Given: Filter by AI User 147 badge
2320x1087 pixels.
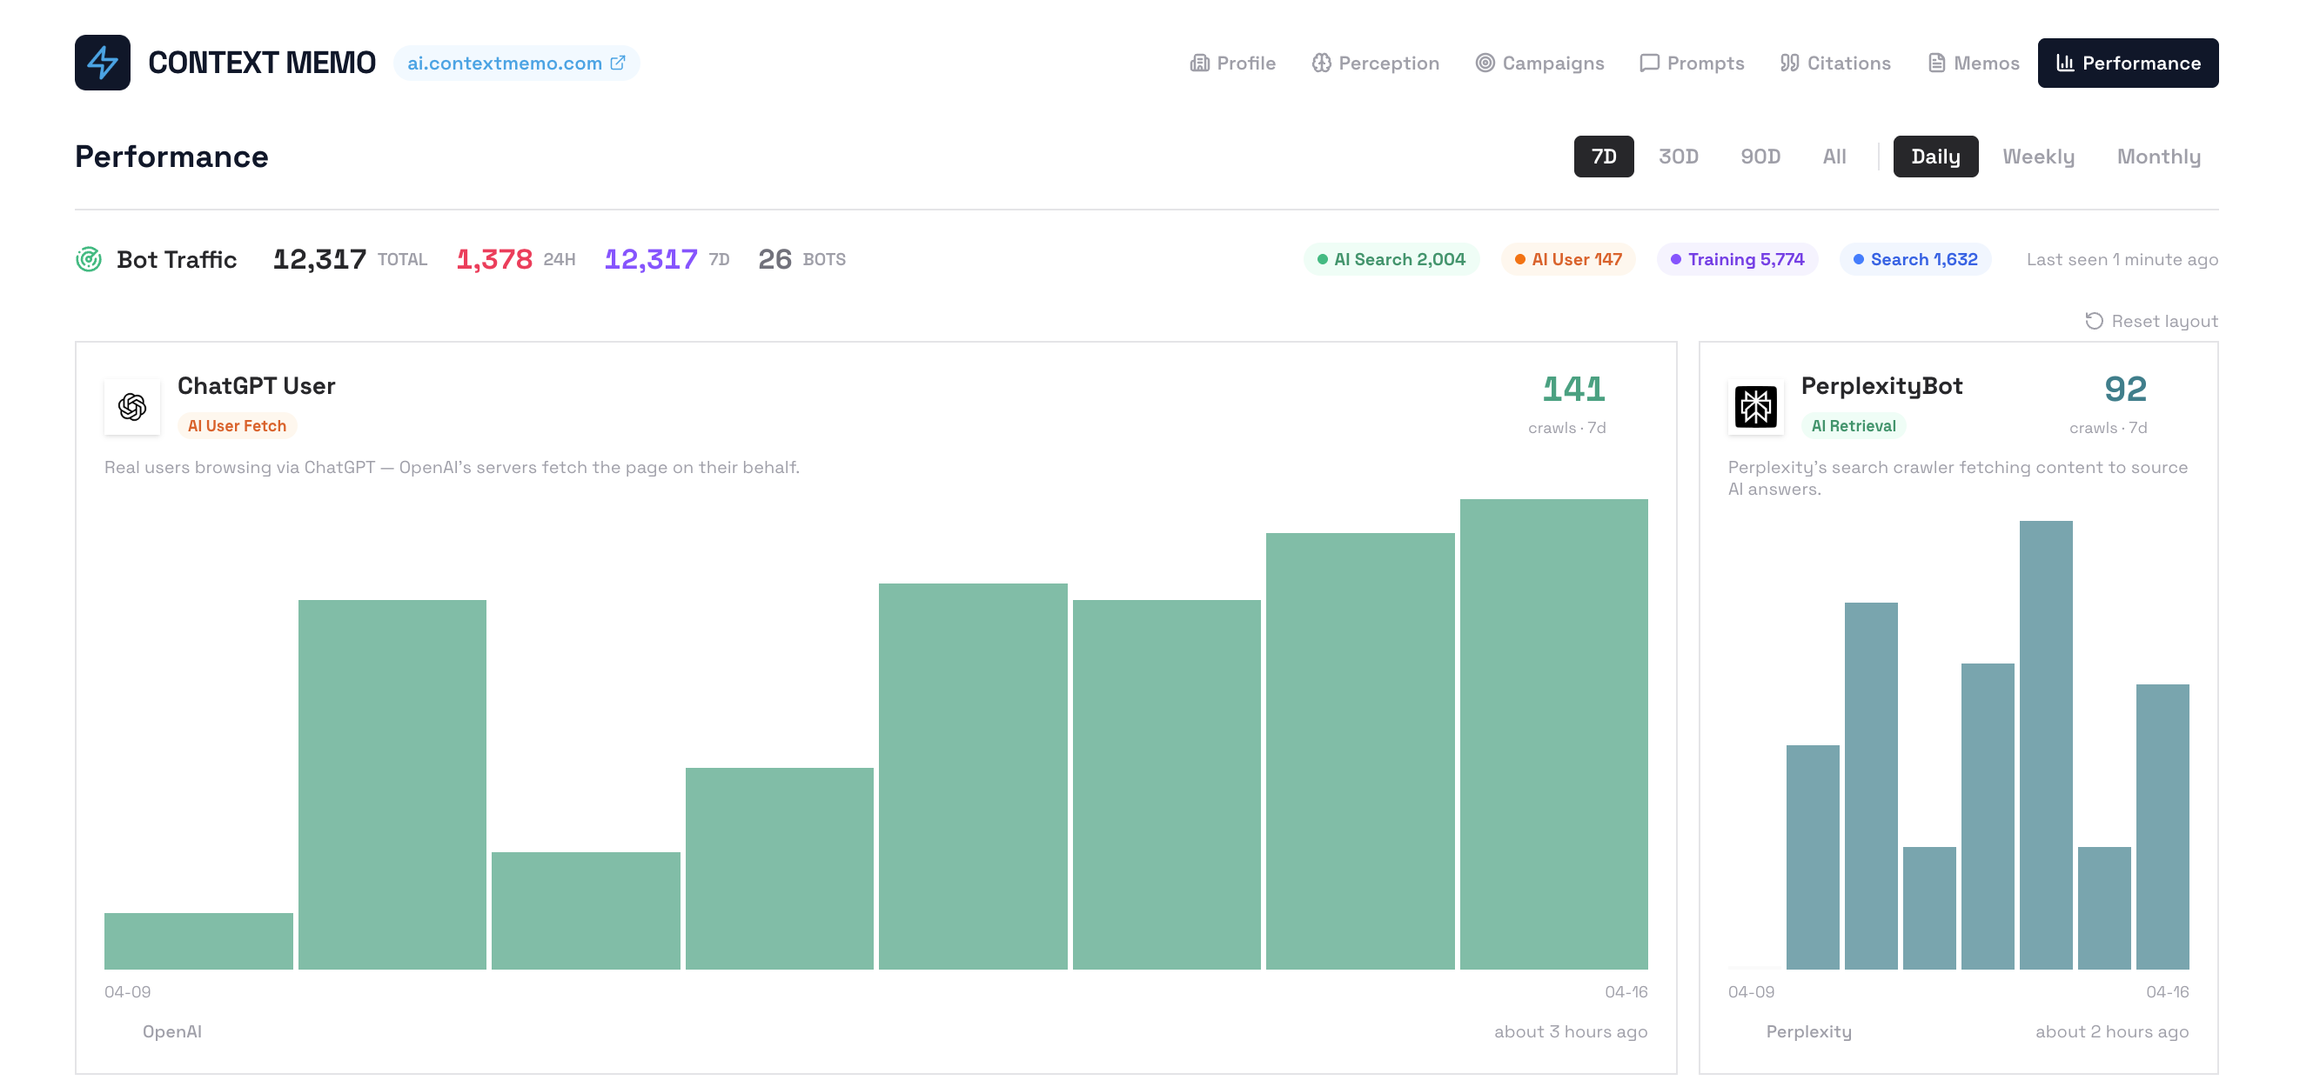Looking at the screenshot, I should pyautogui.click(x=1568, y=259).
